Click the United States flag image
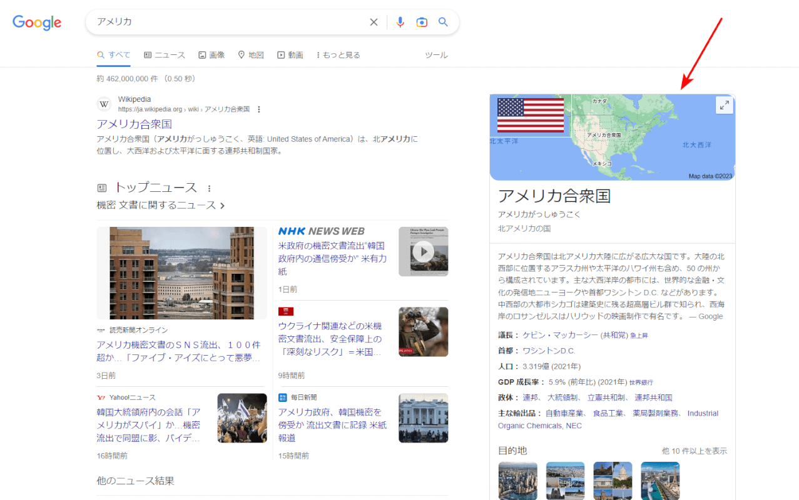Image resolution: width=799 pixels, height=500 pixels. [531, 115]
